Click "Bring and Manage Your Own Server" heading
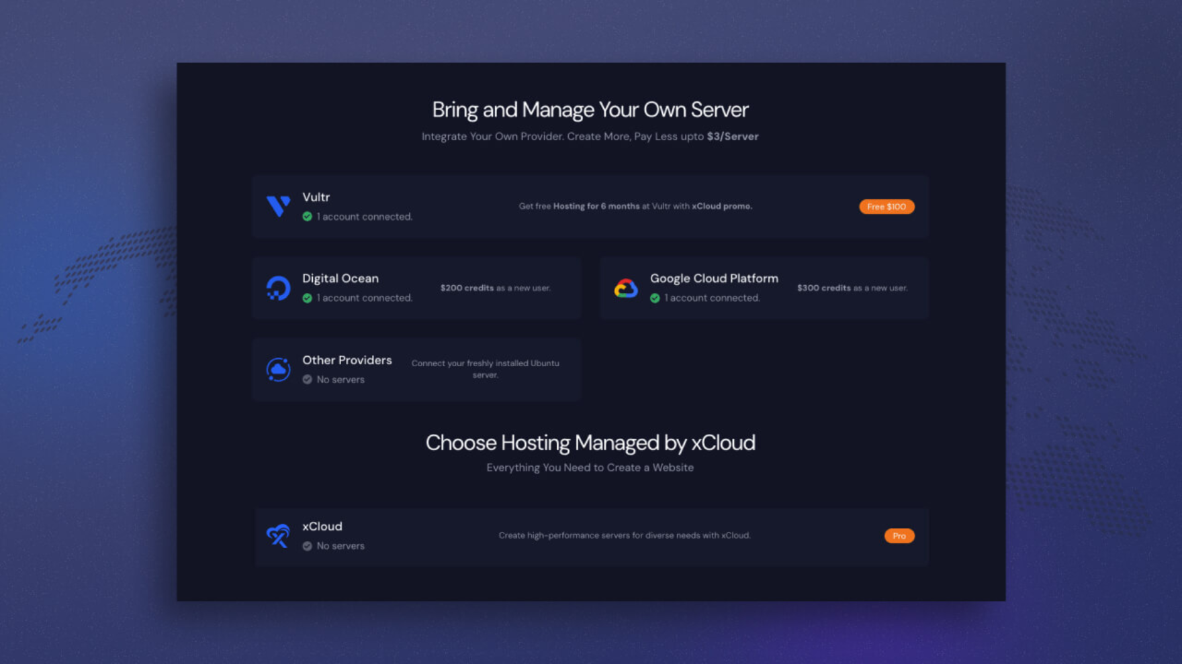Image resolution: width=1182 pixels, height=664 pixels. pyautogui.click(x=590, y=109)
